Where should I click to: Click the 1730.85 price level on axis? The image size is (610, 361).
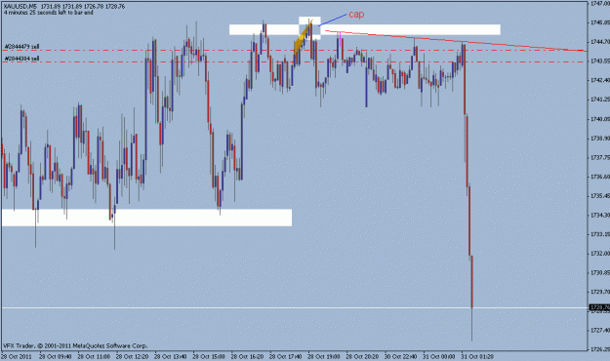coord(599,272)
